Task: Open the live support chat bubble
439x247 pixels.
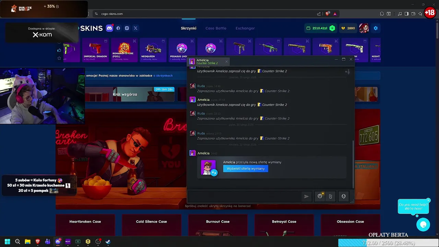Action: 423,225
